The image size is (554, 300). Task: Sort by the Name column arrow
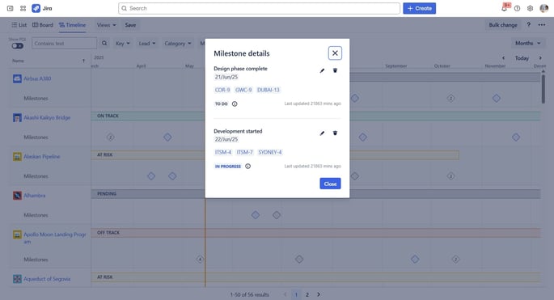[84, 61]
